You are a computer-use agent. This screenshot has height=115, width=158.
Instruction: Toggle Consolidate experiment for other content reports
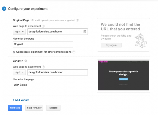point(14,52)
